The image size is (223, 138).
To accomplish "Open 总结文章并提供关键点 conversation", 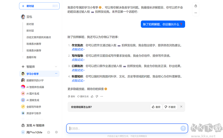I will click(39, 37).
